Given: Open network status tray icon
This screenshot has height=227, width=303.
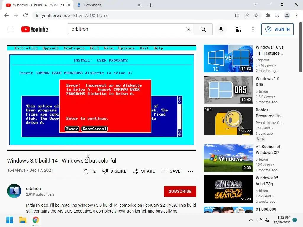Looking at the screenshot, I should tap(259, 220).
